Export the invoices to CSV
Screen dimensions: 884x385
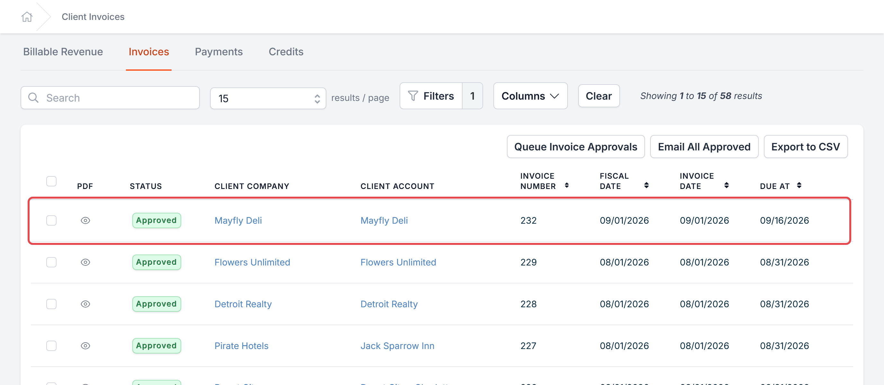point(805,147)
